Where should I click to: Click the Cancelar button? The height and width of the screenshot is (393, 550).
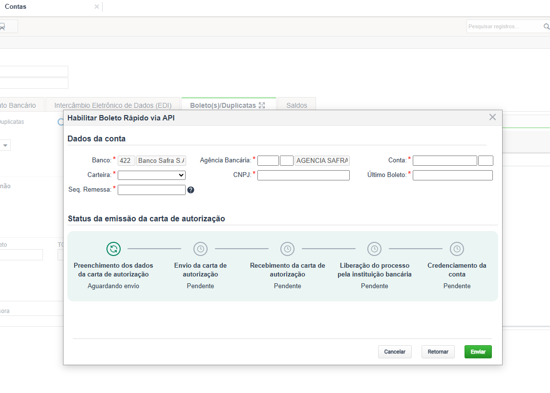(395, 352)
